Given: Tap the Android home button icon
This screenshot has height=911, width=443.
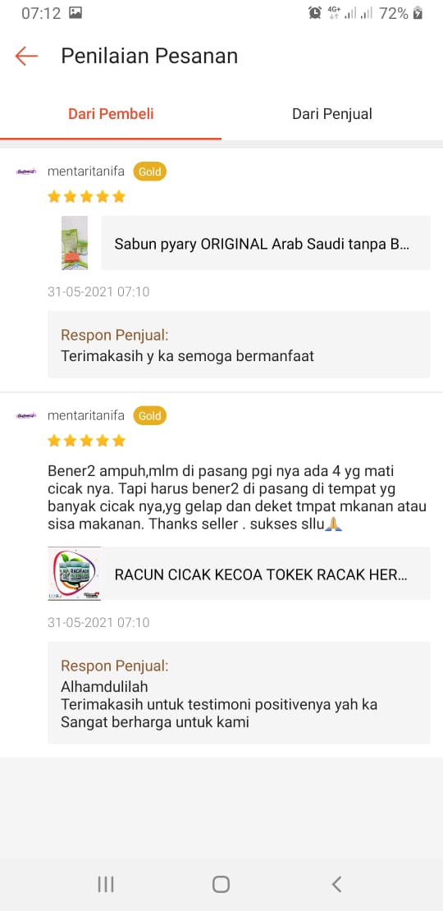Looking at the screenshot, I should point(221,884).
